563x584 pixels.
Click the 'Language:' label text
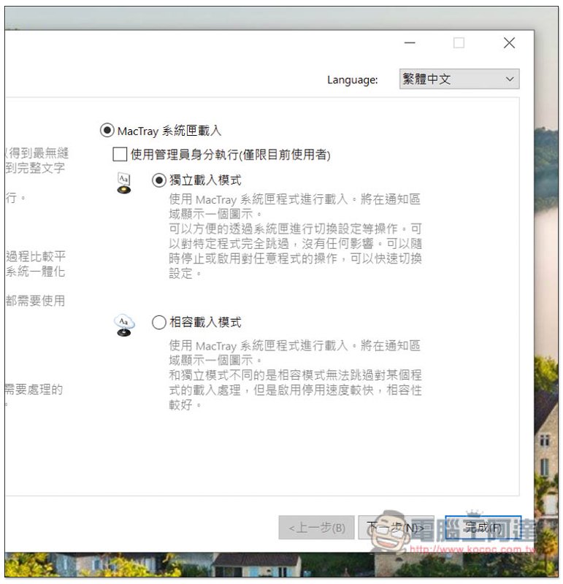point(353,80)
